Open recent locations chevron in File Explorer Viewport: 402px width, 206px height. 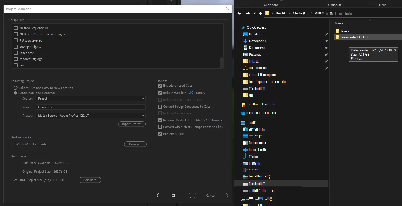[254, 13]
